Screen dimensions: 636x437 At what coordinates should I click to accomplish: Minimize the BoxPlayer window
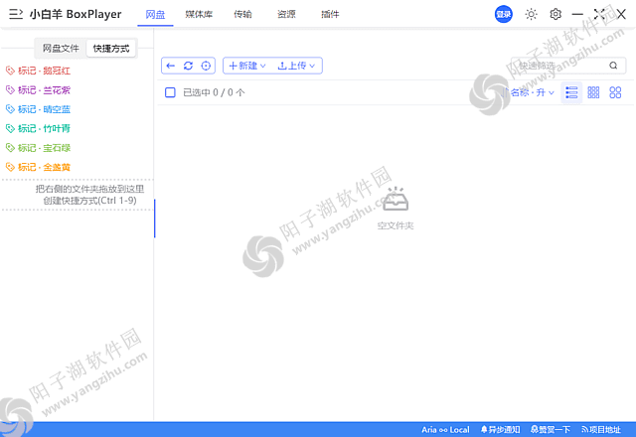[x=577, y=14]
